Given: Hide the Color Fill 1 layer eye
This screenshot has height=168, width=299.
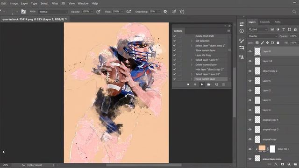Looking at the screenshot, I should [250, 149].
